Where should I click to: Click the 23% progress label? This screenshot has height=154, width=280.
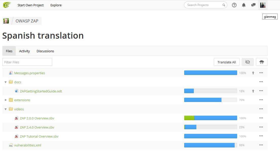[241, 127]
